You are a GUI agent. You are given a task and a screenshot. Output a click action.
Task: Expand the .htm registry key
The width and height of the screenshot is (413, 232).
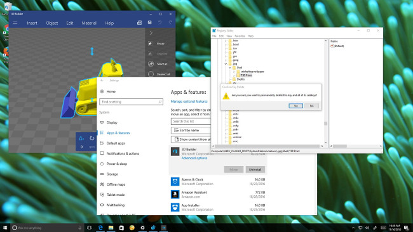pyautogui.click(x=226, y=41)
